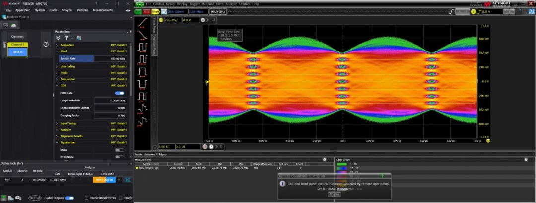
Task: Click the log list icon in bottom bar
Action: point(10,198)
